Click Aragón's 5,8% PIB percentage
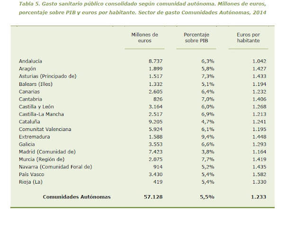 point(208,69)
